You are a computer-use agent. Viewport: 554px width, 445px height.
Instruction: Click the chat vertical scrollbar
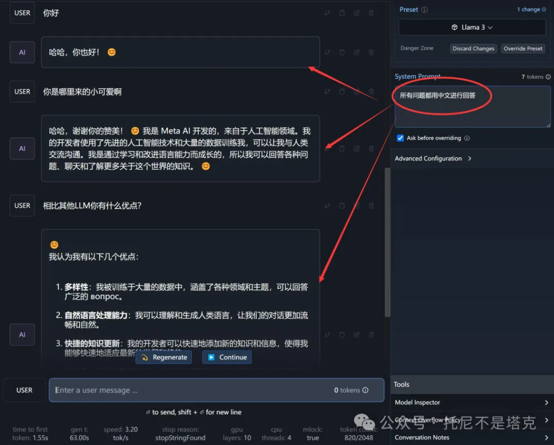(387, 242)
